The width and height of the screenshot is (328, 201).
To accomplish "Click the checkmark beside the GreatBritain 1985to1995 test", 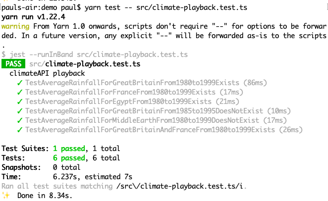I will point(20,111).
